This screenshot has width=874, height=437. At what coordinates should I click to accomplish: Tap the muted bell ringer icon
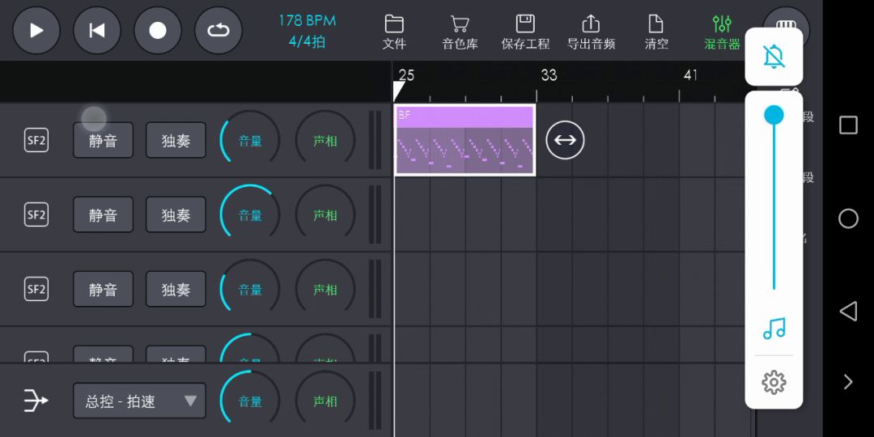click(774, 57)
